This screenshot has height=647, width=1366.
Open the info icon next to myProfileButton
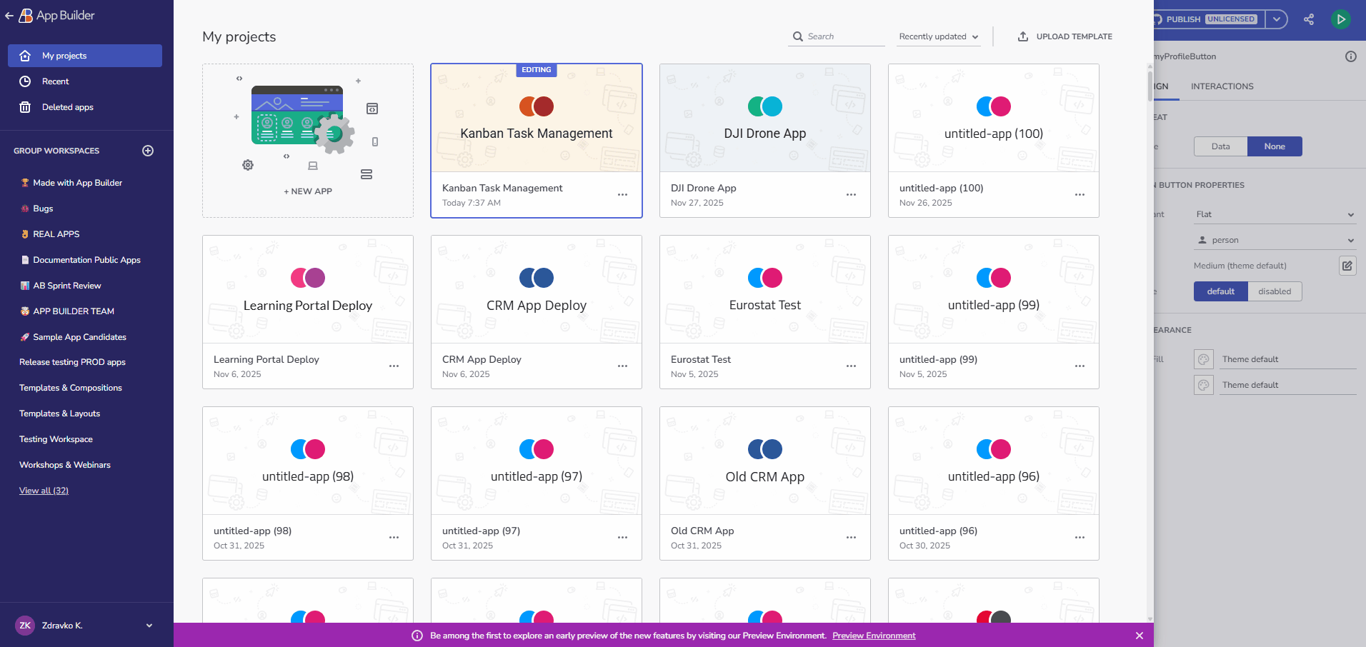1350,56
